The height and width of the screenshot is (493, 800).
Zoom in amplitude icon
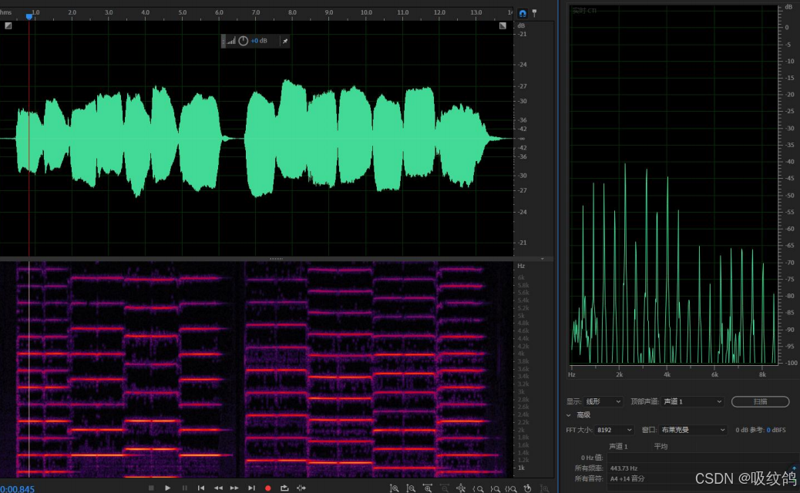tap(394, 488)
